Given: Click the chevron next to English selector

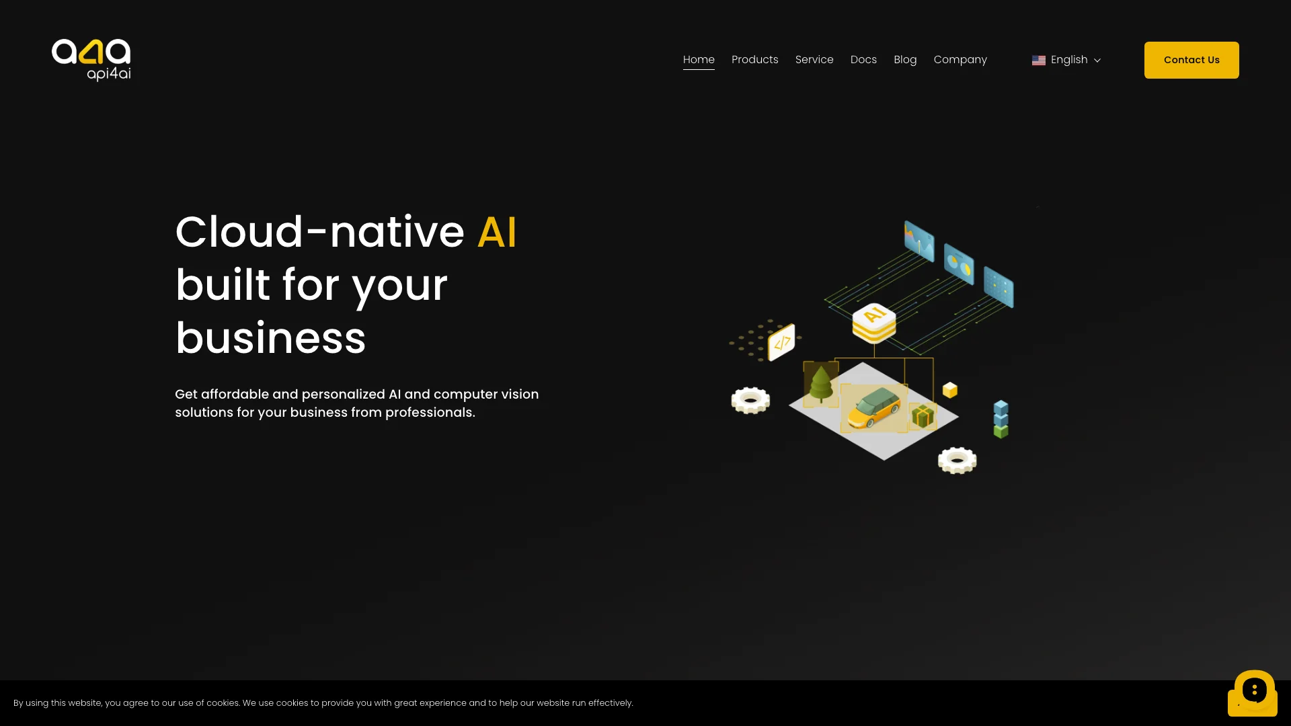Looking at the screenshot, I should tap(1097, 59).
